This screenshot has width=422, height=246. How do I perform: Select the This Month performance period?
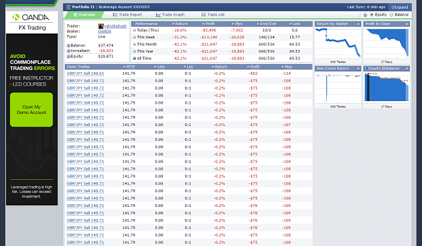tap(134, 44)
